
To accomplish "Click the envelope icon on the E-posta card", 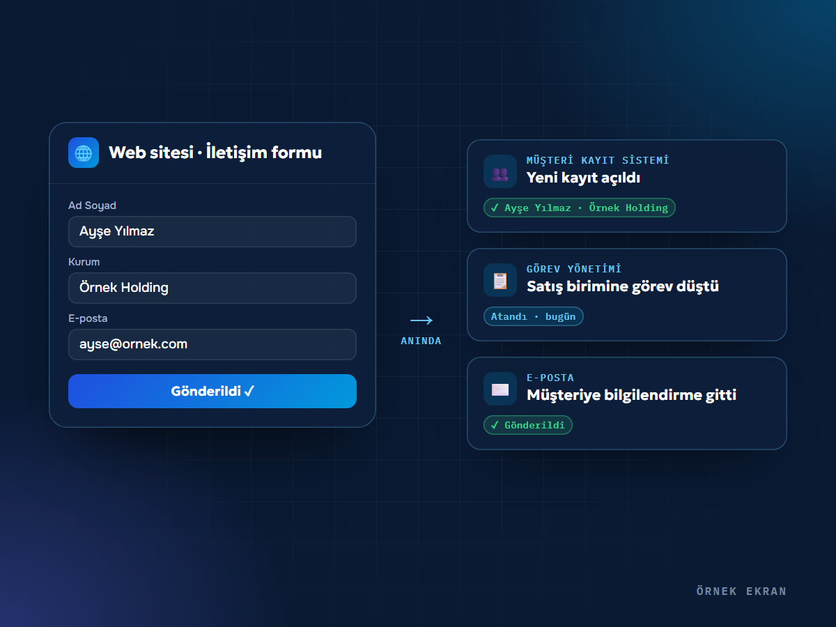I will point(500,389).
